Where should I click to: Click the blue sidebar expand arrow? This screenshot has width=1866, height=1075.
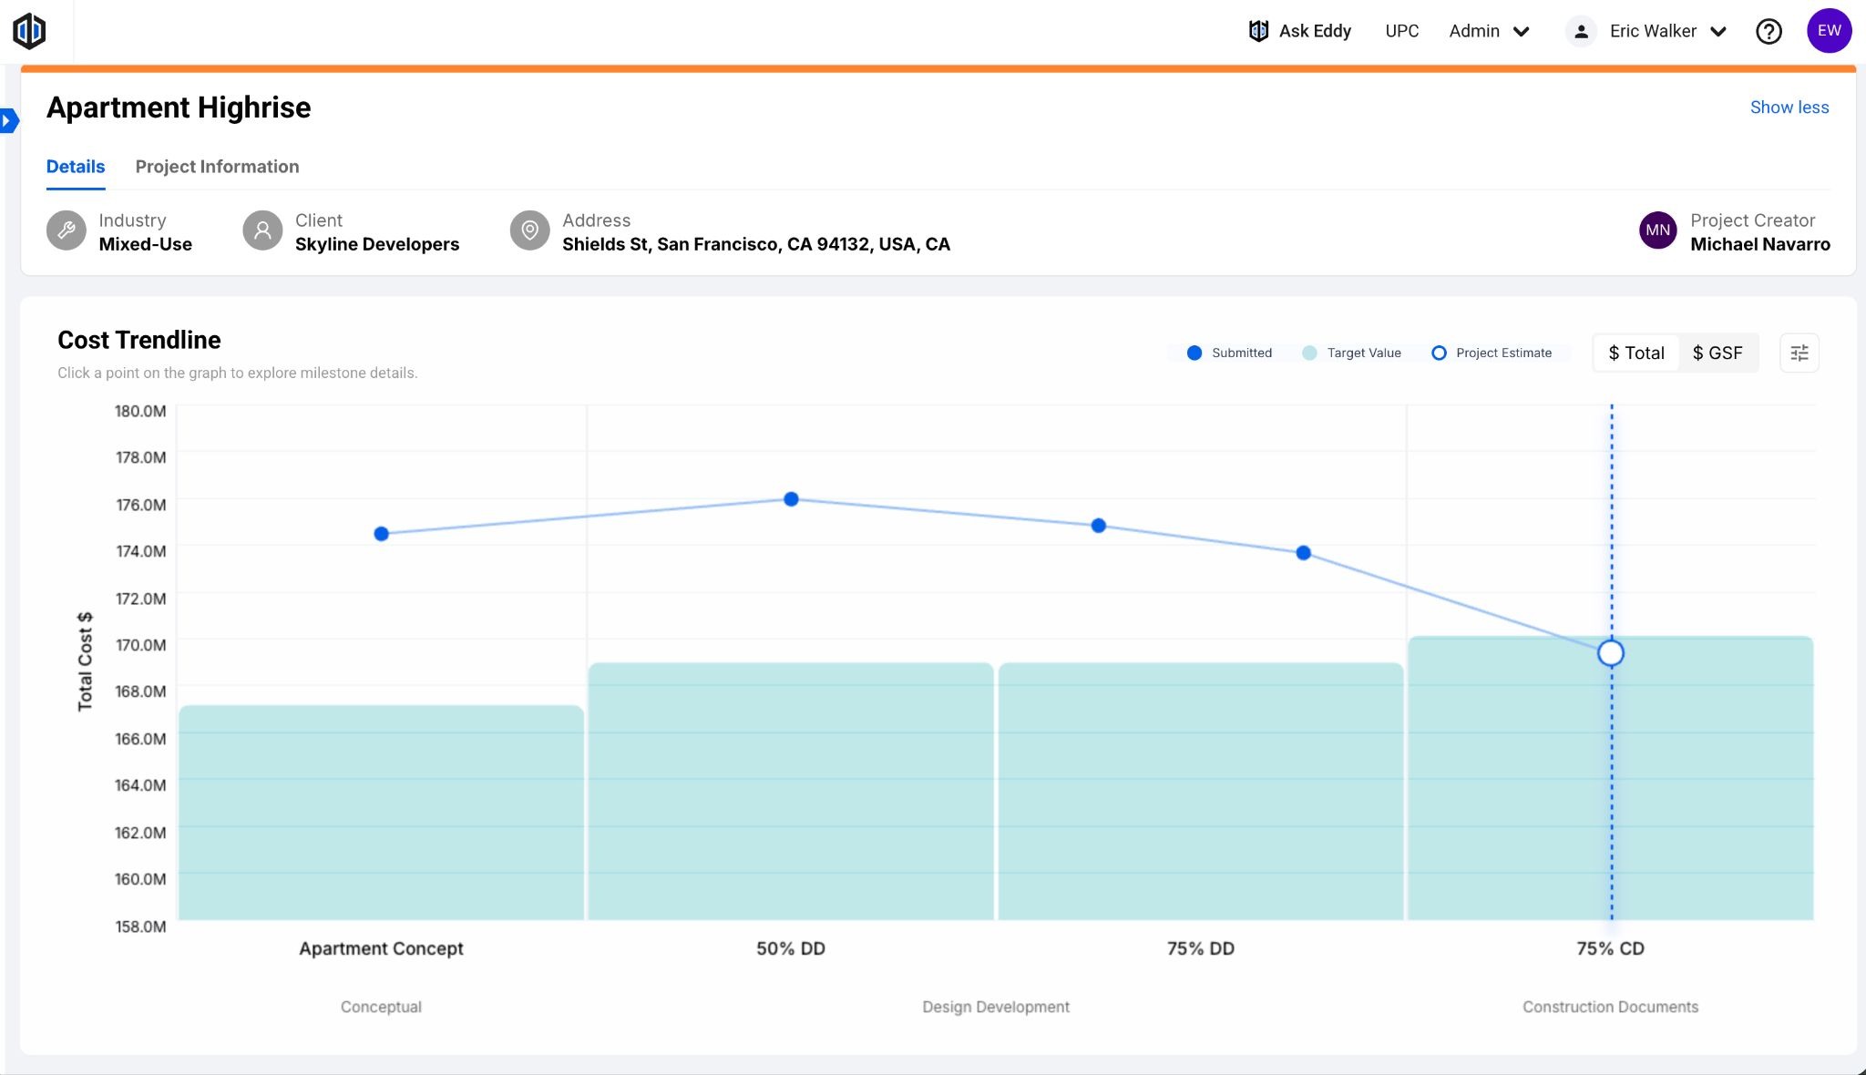tap(8, 120)
